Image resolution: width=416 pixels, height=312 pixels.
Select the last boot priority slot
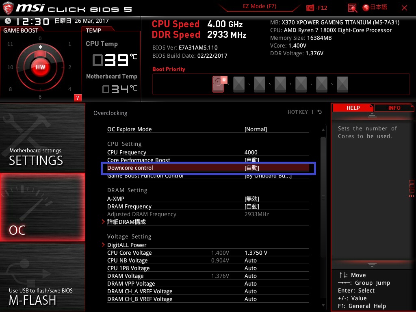342,84
